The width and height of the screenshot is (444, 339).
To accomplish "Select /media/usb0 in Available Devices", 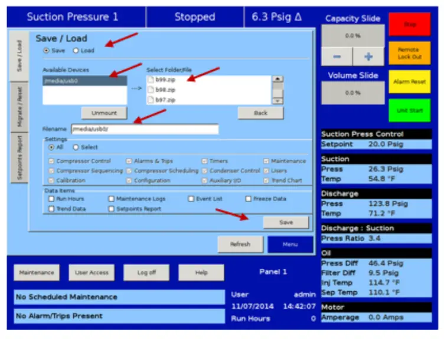I will click(84, 81).
